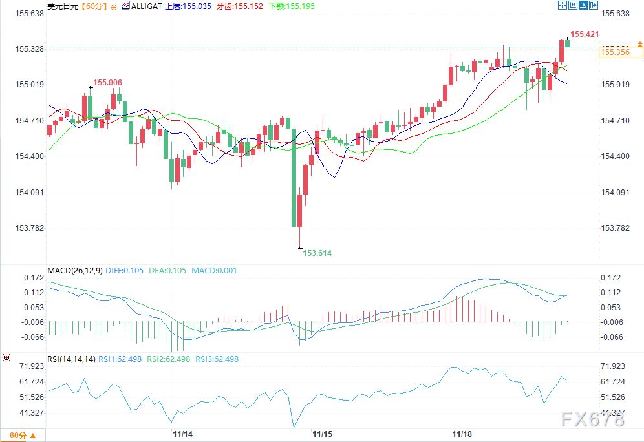Click the 155.421 high price label
The image size is (644, 442).
[x=585, y=34]
